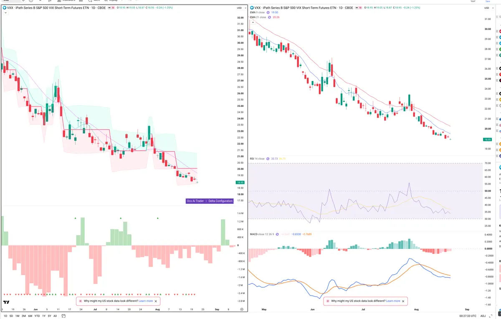Select YTD time range

click(x=37, y=316)
